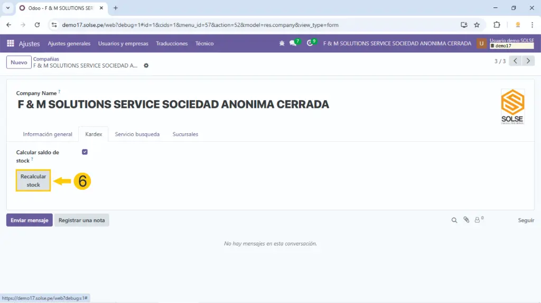Open the Odoo apps grid menu
The image size is (541, 303).
point(11,44)
